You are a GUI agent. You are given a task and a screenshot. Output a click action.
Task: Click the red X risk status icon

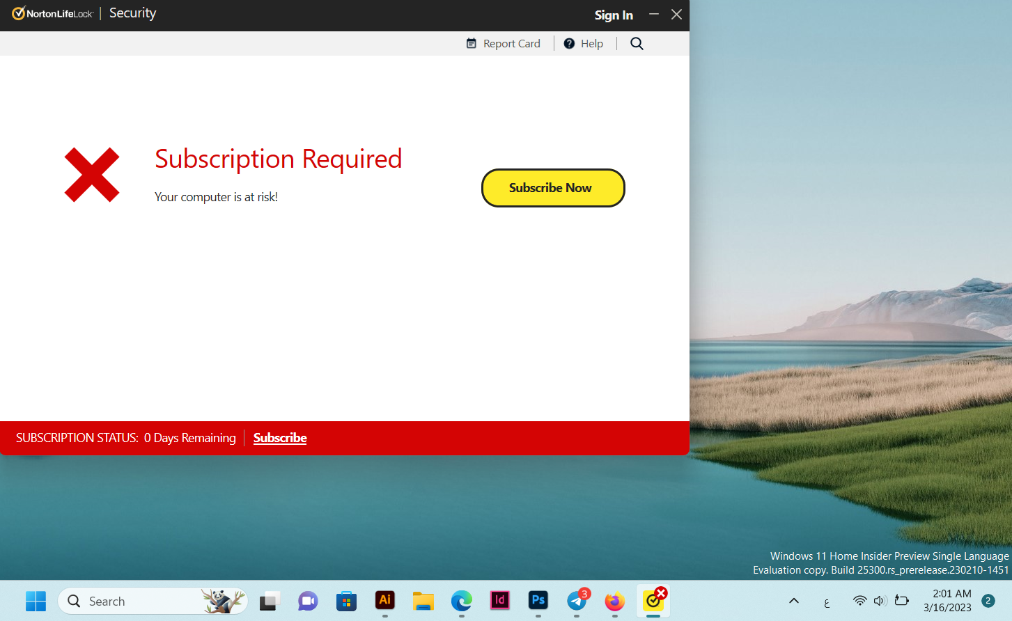click(92, 175)
